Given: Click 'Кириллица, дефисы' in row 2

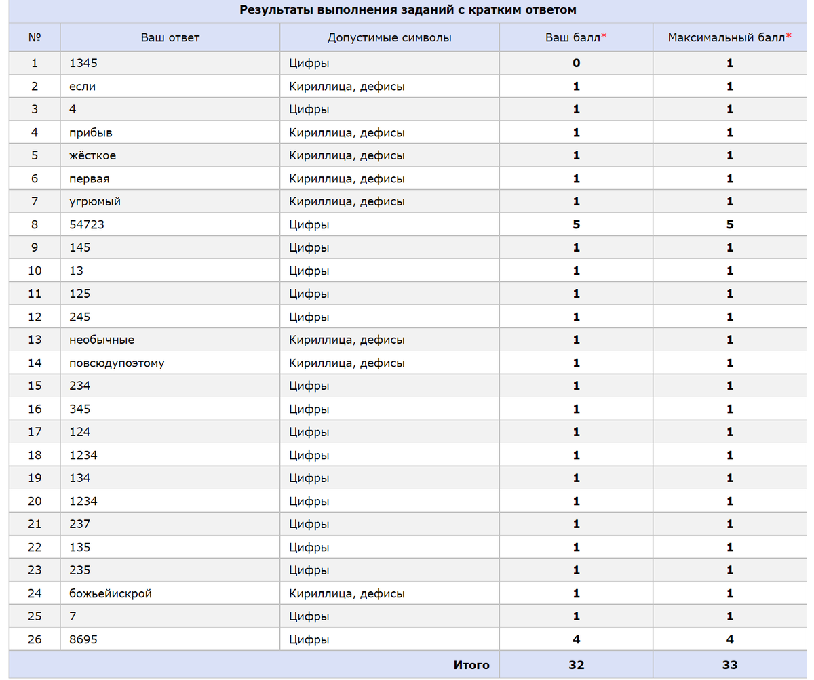Looking at the screenshot, I should (347, 86).
